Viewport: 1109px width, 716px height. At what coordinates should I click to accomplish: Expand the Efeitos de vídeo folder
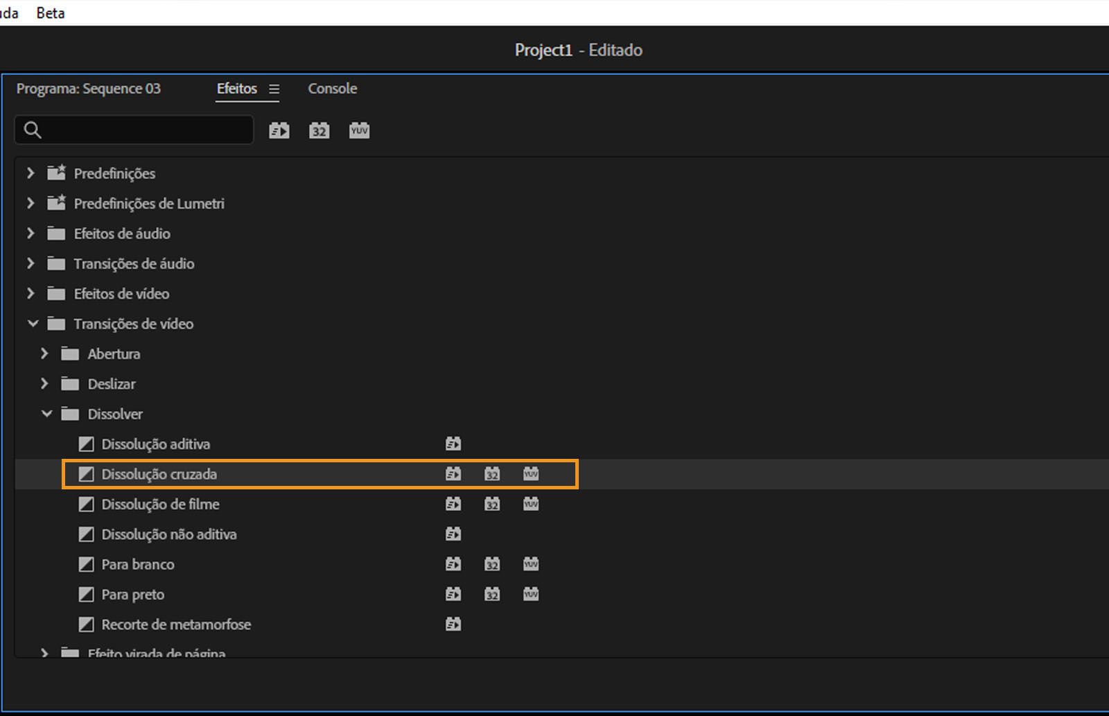click(30, 293)
